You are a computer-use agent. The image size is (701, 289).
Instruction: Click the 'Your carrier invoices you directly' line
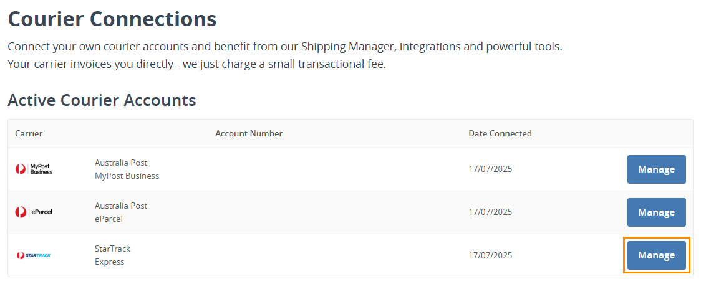(x=196, y=64)
